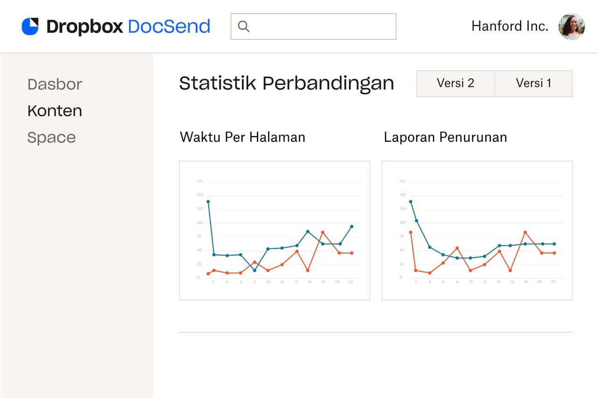This screenshot has width=598, height=398.
Task: Navigate to the Space section
Action: pos(51,137)
